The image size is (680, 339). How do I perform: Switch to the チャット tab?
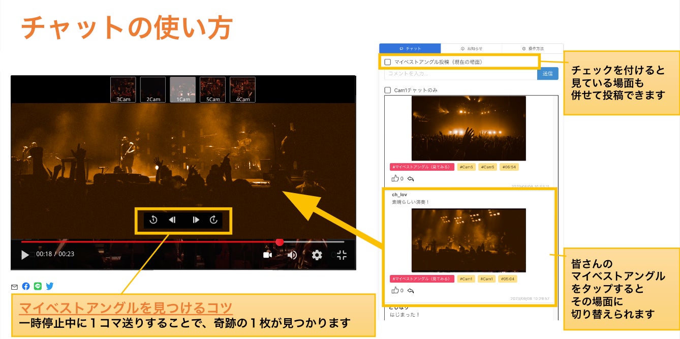click(410, 48)
